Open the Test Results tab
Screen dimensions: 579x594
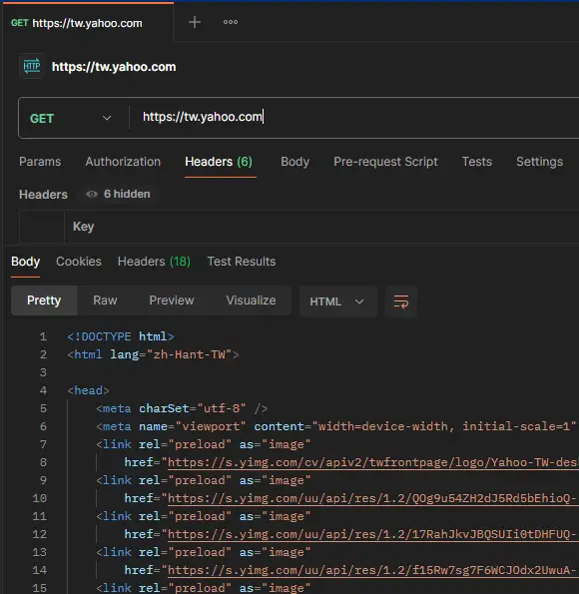[x=242, y=262]
